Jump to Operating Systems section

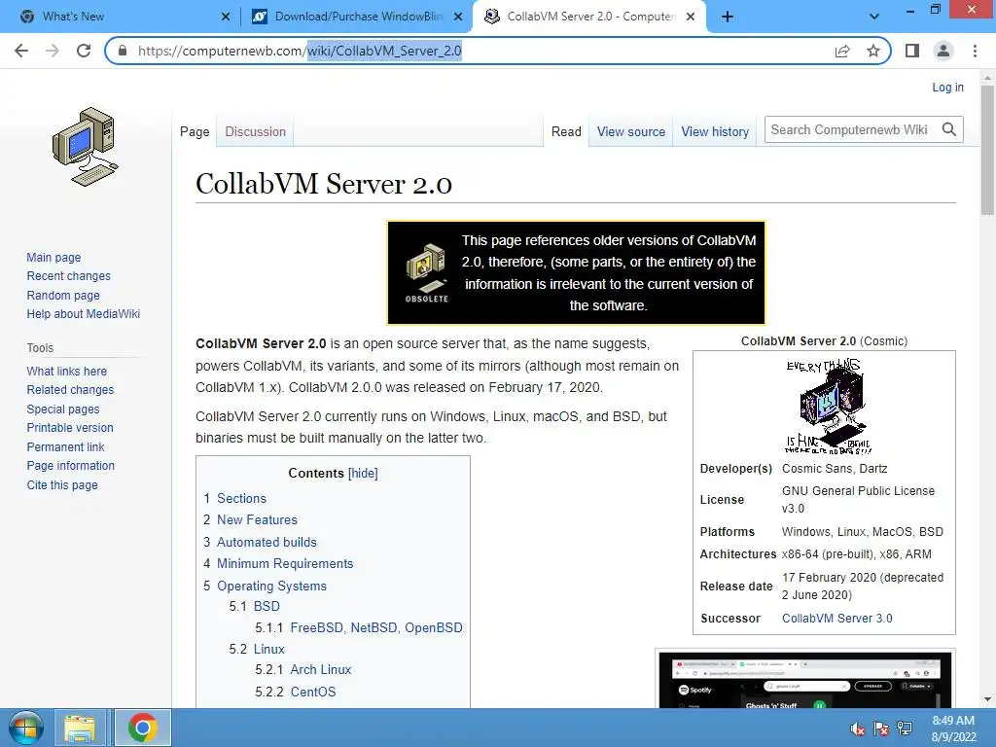[271, 586]
